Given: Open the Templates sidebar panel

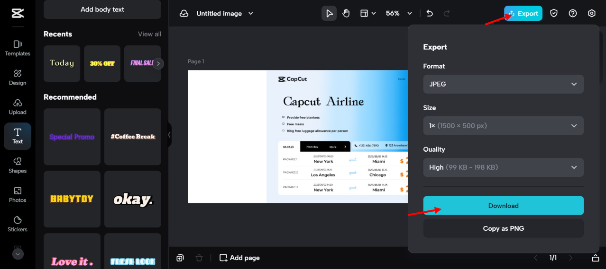Looking at the screenshot, I should click(18, 48).
